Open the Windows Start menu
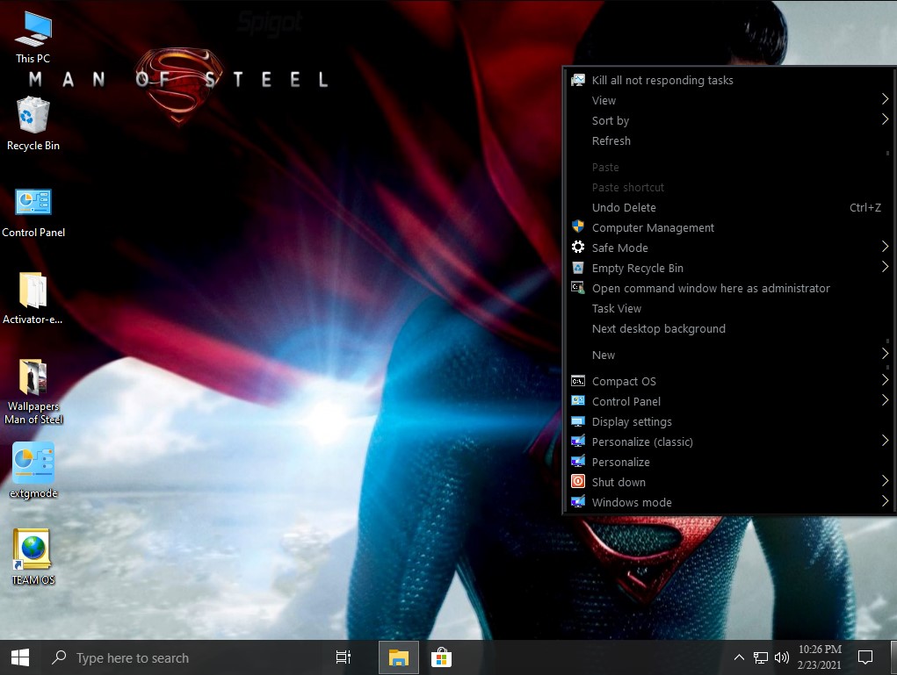897x675 pixels. [x=20, y=657]
